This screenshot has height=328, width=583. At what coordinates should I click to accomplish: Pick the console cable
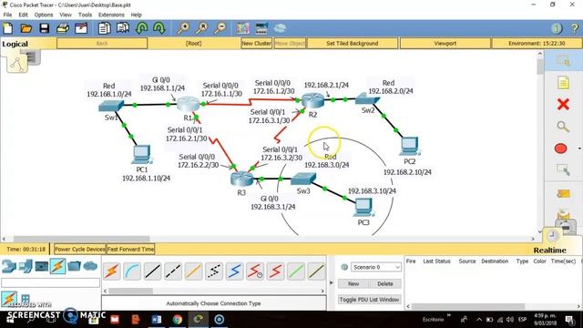tap(132, 272)
